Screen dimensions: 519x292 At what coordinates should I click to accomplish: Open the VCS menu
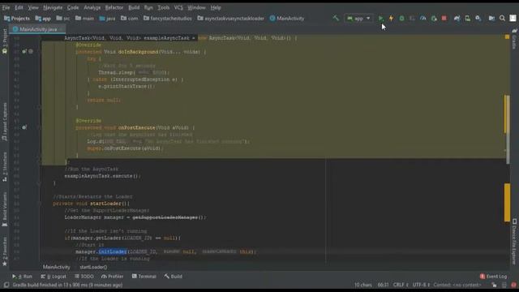tap(178, 7)
